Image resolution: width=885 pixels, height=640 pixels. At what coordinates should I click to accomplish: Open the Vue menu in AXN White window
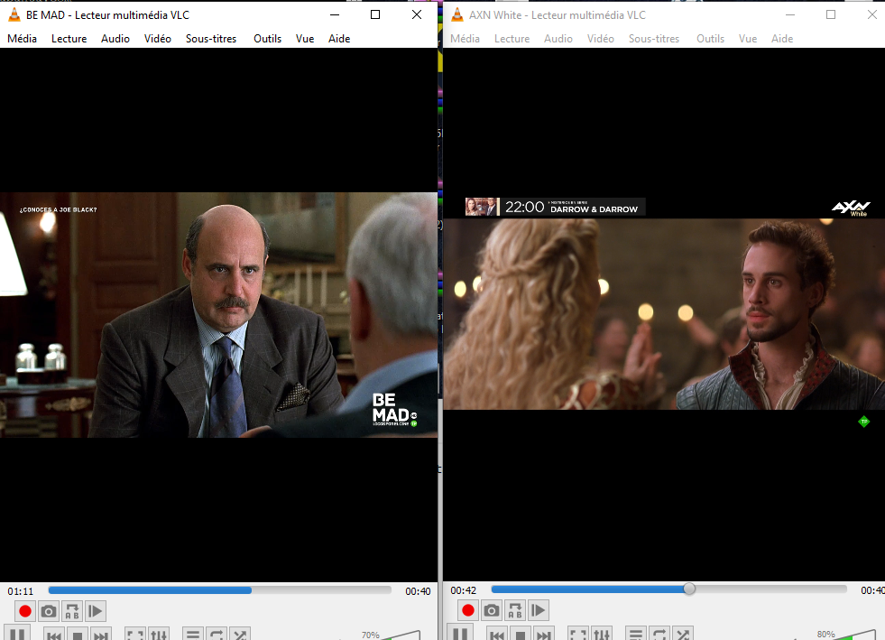(748, 39)
